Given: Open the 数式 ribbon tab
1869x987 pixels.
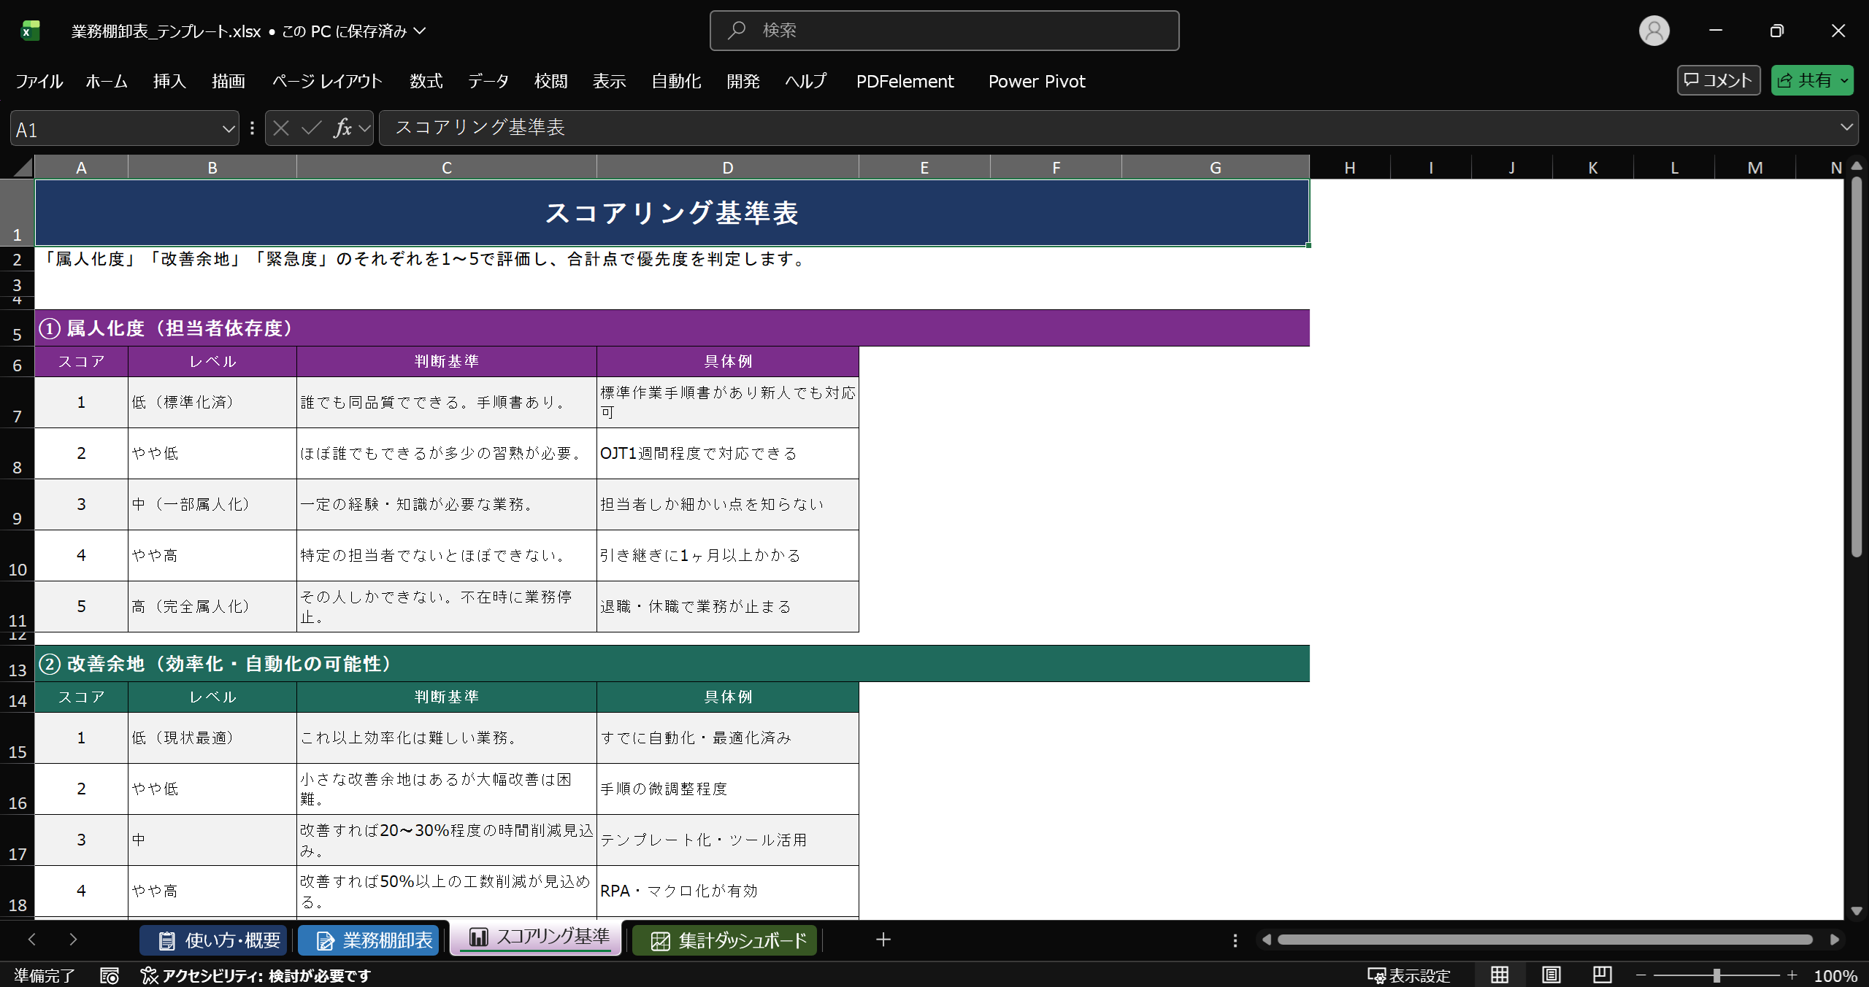Looking at the screenshot, I should (x=426, y=81).
